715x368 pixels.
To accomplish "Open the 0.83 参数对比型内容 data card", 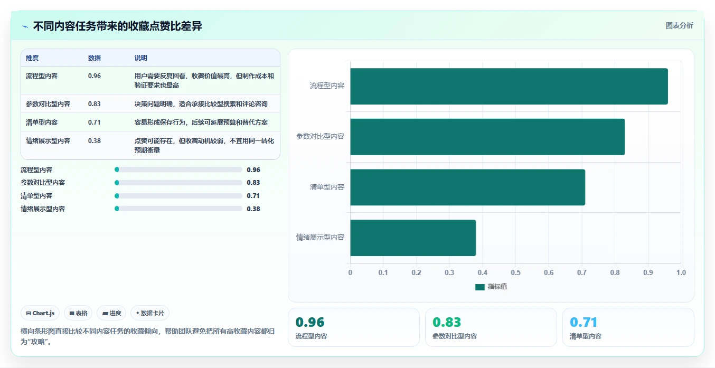I will click(491, 327).
